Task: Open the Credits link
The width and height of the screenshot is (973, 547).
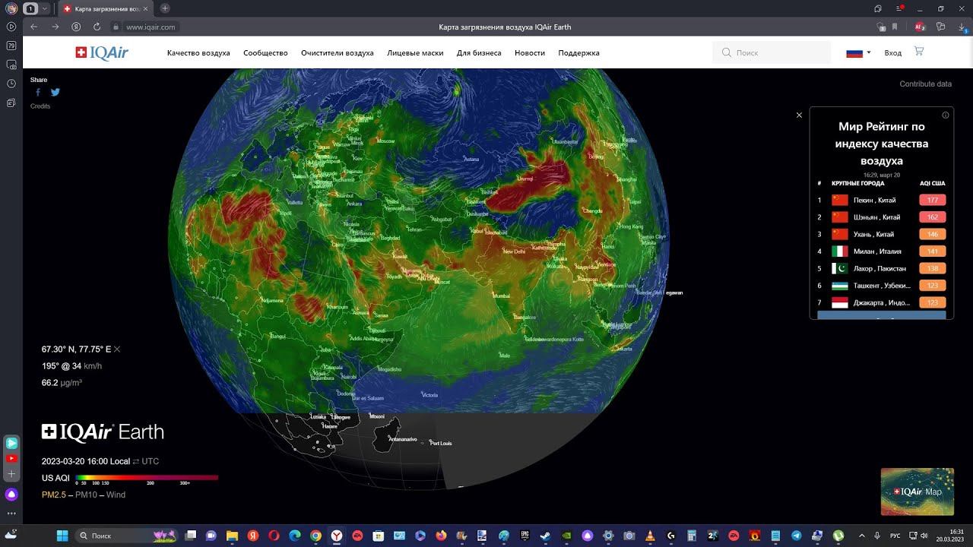Action: [40, 106]
